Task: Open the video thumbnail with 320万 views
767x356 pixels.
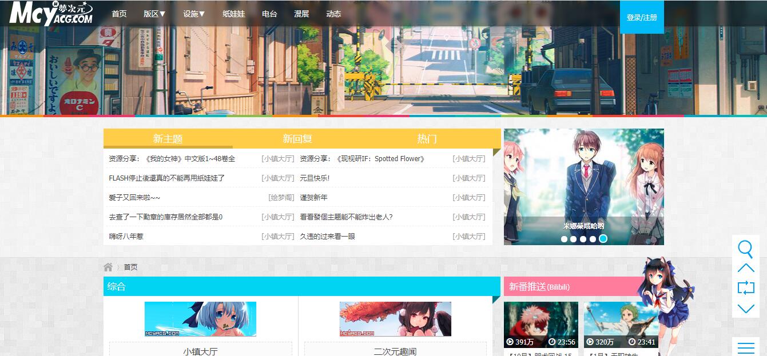Action: 621,325
